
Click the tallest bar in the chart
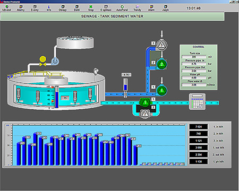(36, 149)
